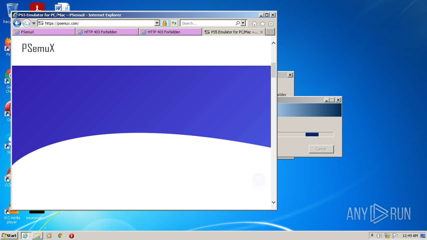Click the faint scroll-to-top circle button on the page
Viewport: 427px width, 240px height.
coord(259,180)
